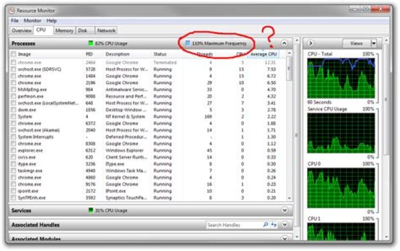Click the green CPU Usage indicator square

tap(91, 43)
